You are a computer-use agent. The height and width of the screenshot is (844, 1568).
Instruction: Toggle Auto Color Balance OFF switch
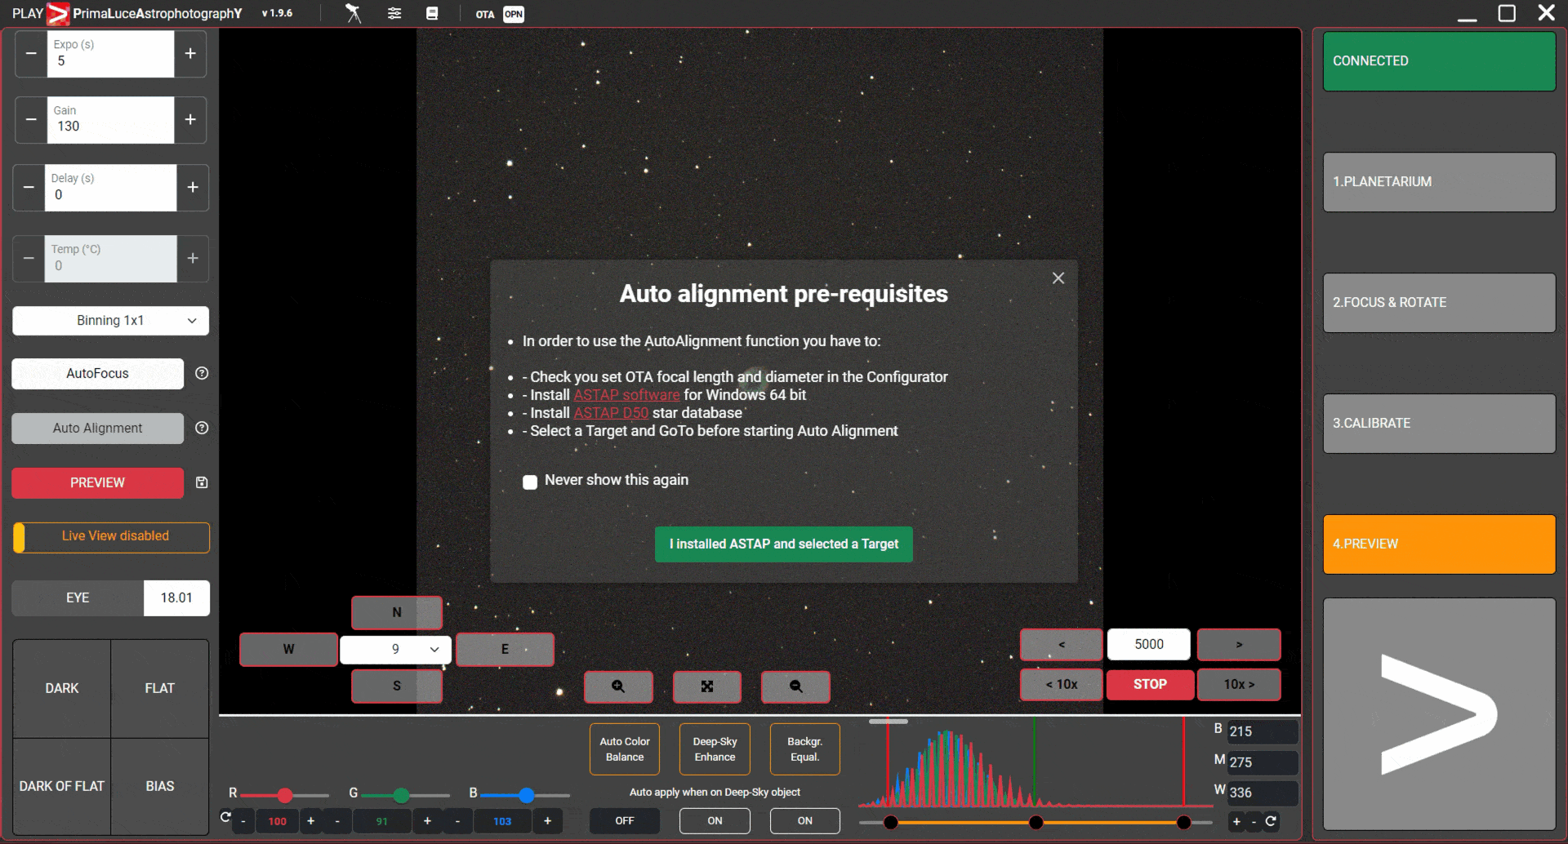(x=625, y=821)
